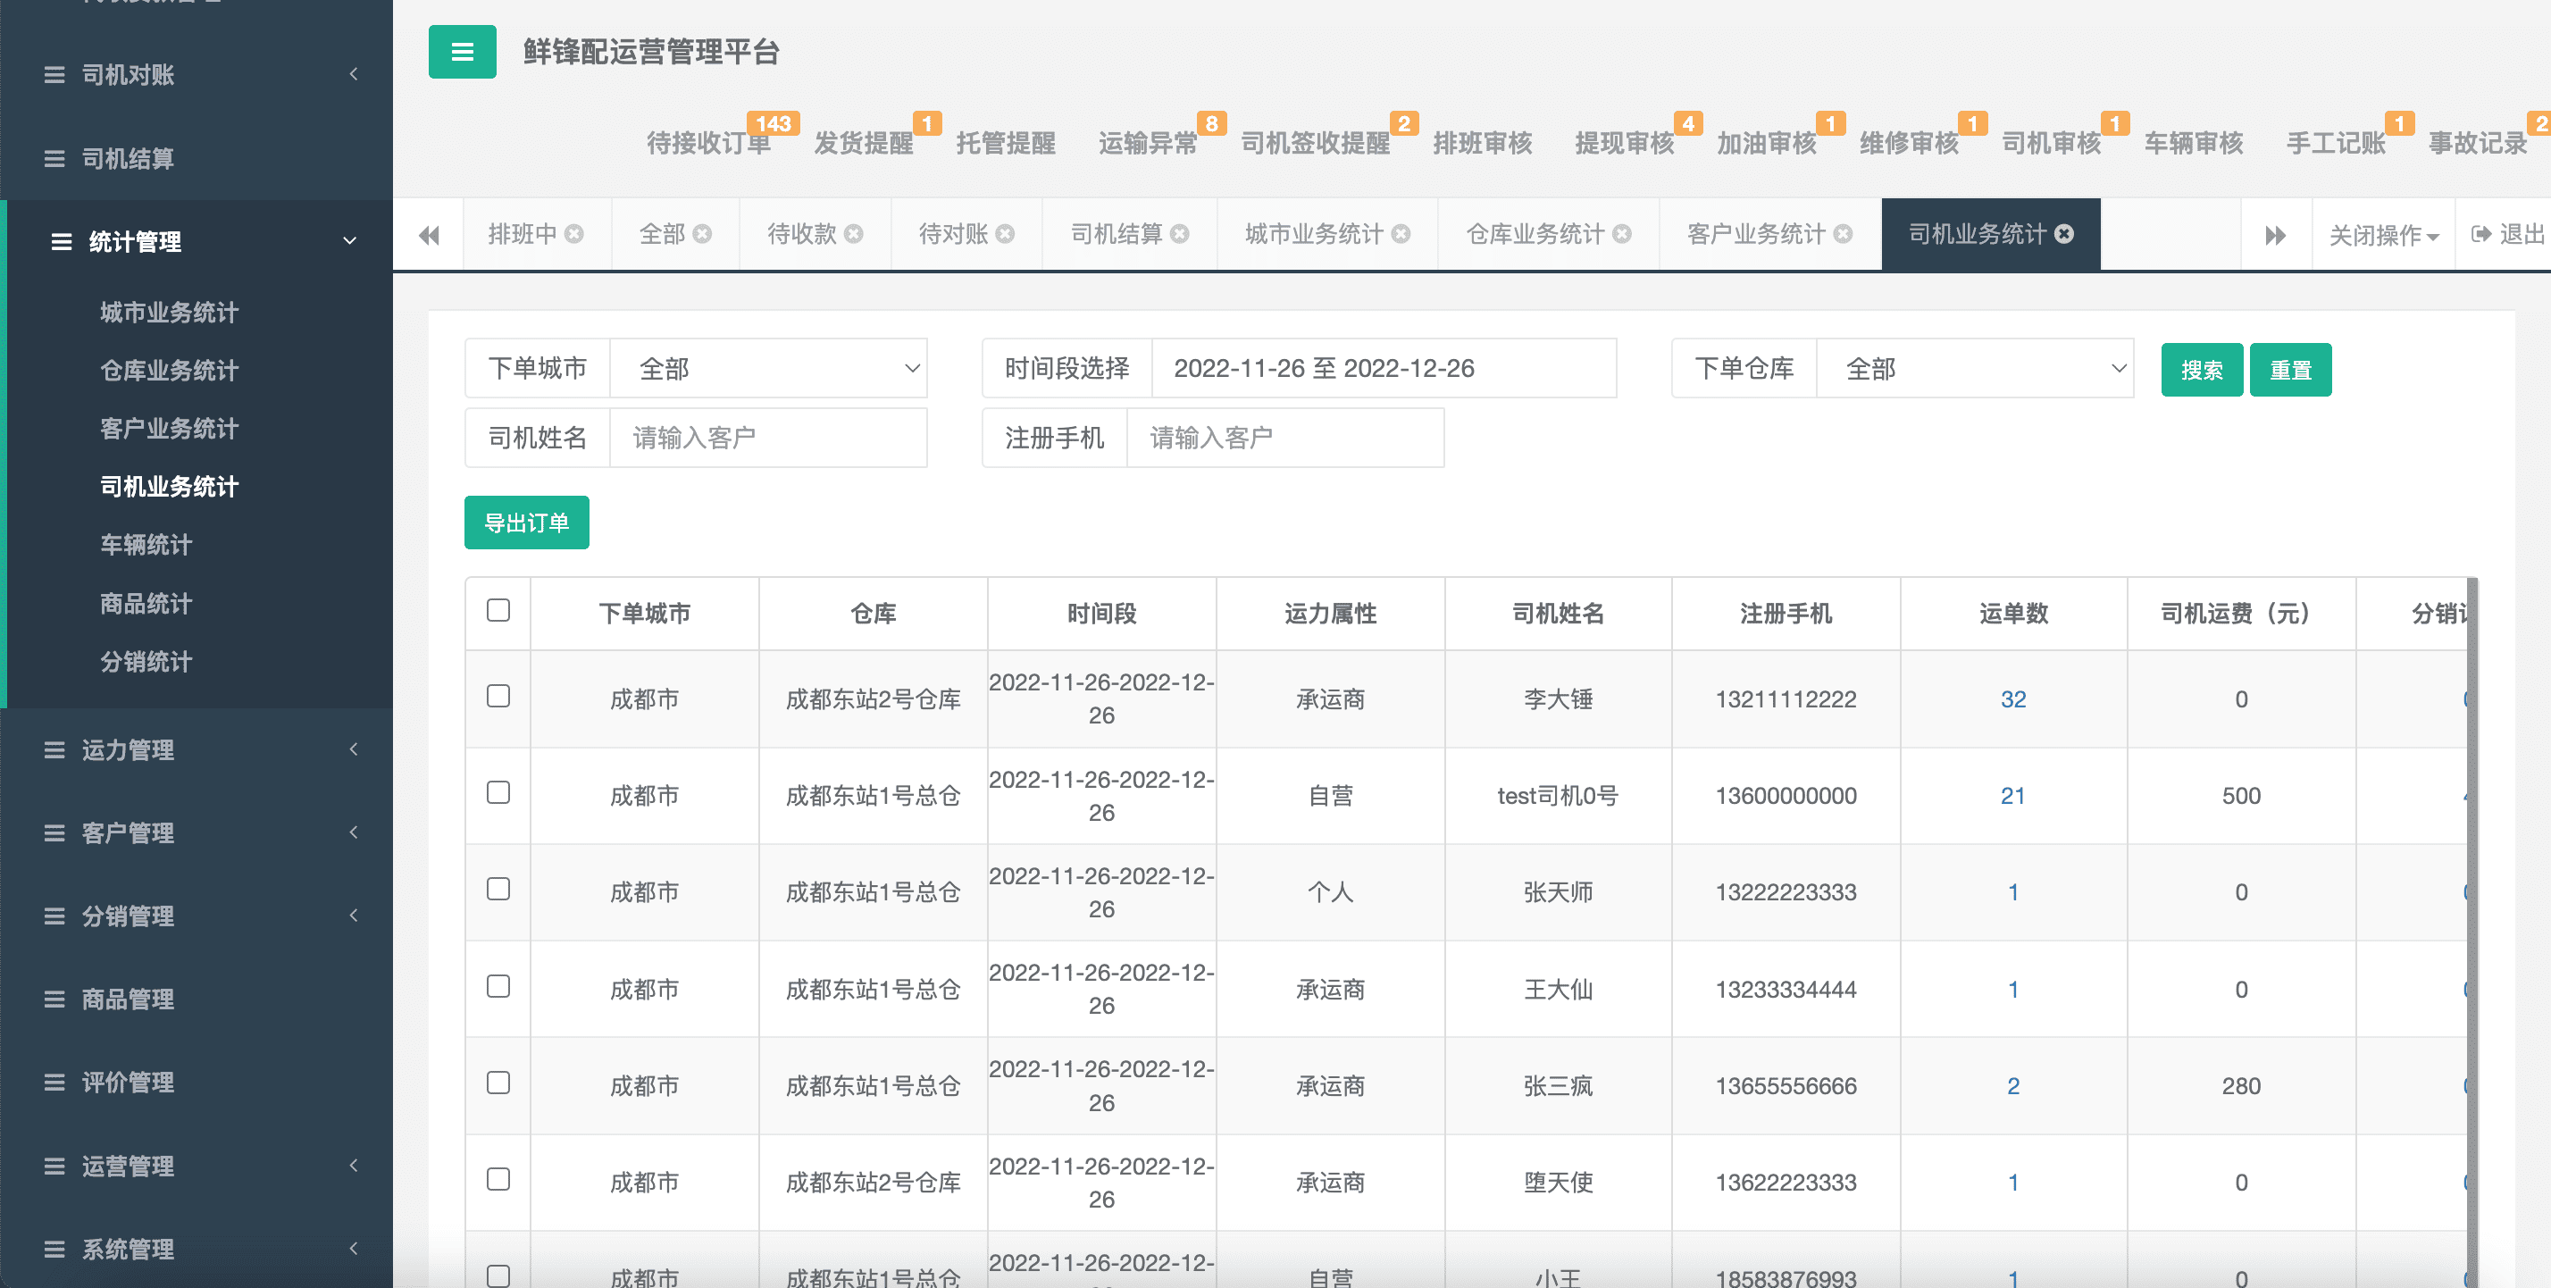Toggle the green hamburger sidebar button
This screenshot has width=2551, height=1288.
click(x=462, y=52)
